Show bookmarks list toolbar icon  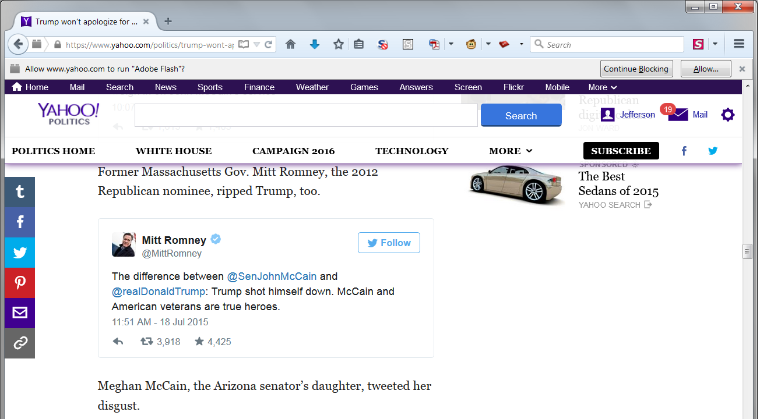(x=358, y=44)
